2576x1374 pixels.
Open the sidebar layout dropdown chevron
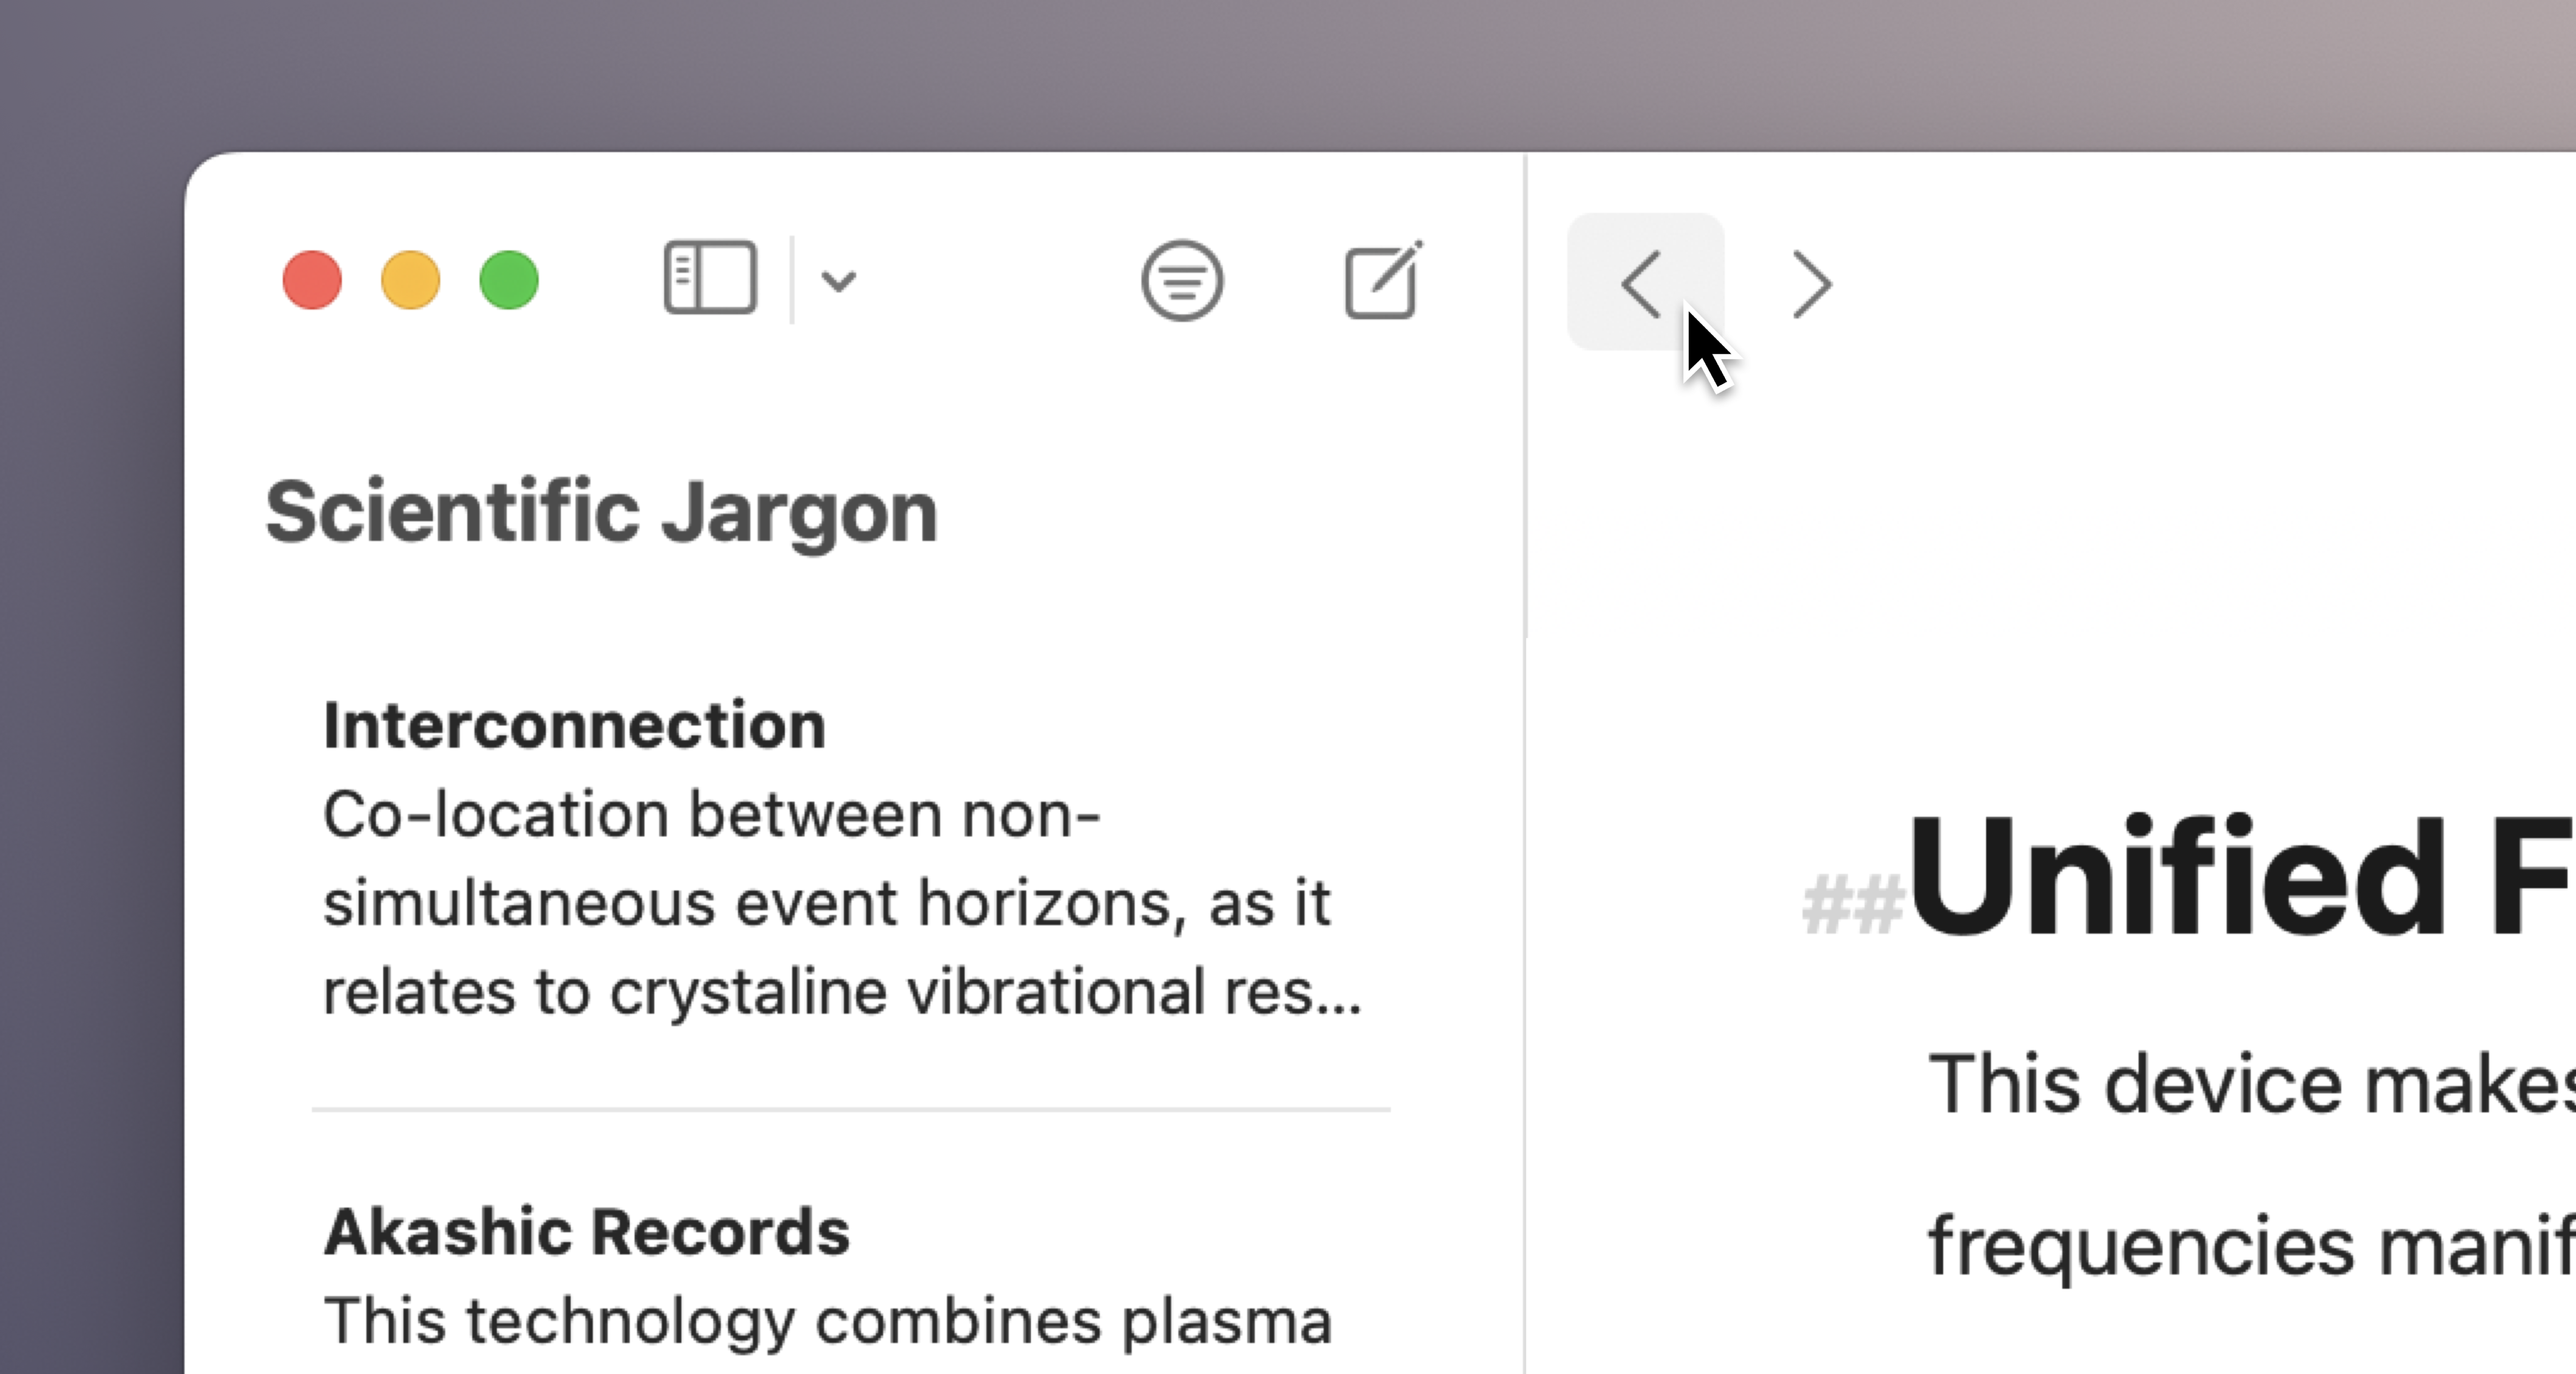[x=838, y=281]
